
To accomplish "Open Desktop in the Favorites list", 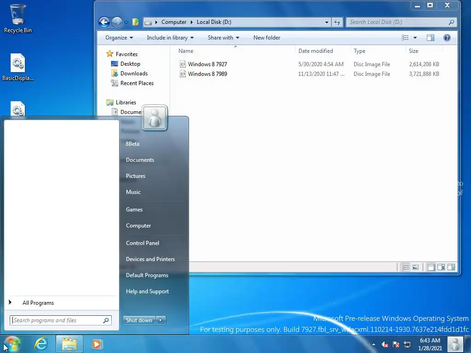I will (130, 63).
